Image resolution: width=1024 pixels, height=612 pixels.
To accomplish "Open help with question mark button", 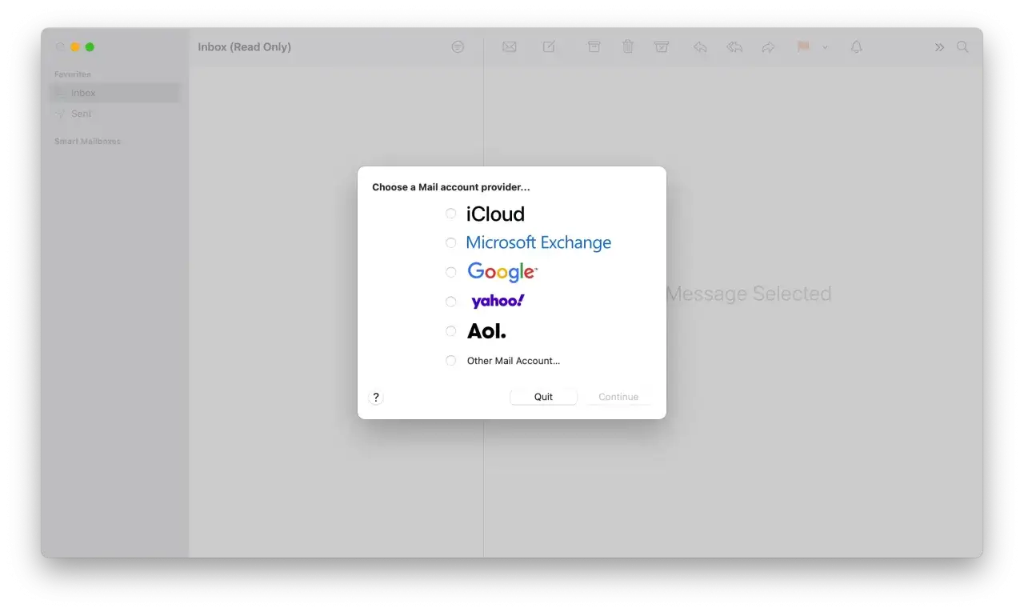I will tap(376, 396).
